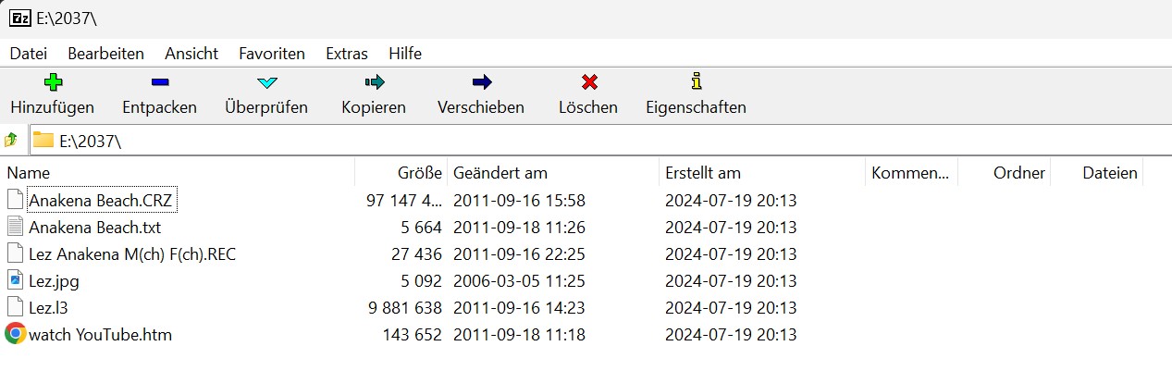Open the Extras menu
Viewport: 1172px width, 383px height.
point(347,53)
